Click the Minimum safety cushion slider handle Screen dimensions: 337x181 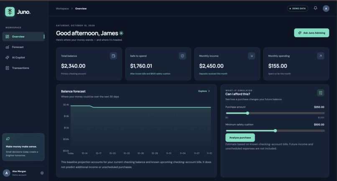(x=275, y=131)
